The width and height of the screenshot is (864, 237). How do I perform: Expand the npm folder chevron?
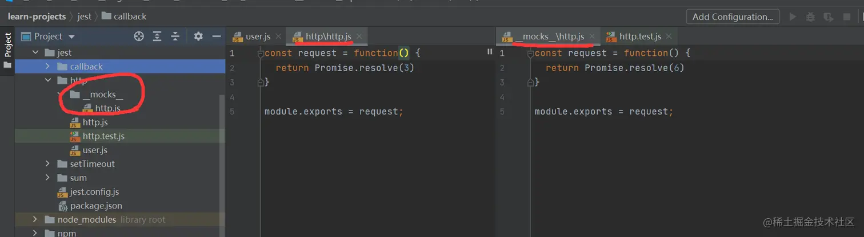coord(35,233)
